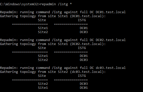The height and width of the screenshot is (92, 143).
Task: Click Site1 in the second results table
Action: tap(43, 56)
